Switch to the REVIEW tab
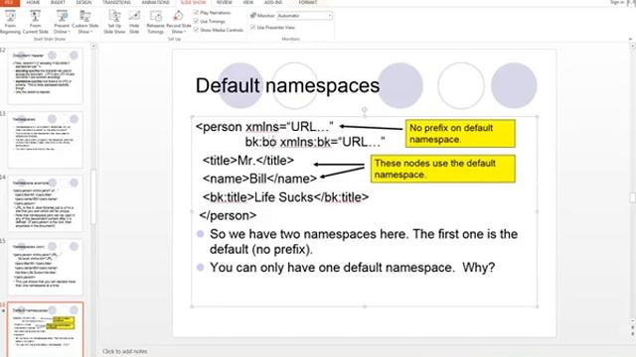Viewport: 636px width, 357px height. (x=224, y=2)
